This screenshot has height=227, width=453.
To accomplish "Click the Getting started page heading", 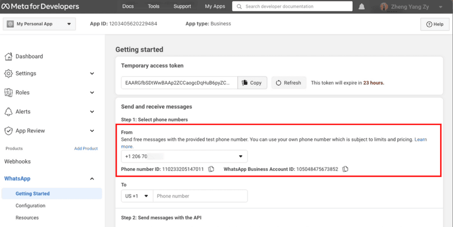I will pos(139,50).
